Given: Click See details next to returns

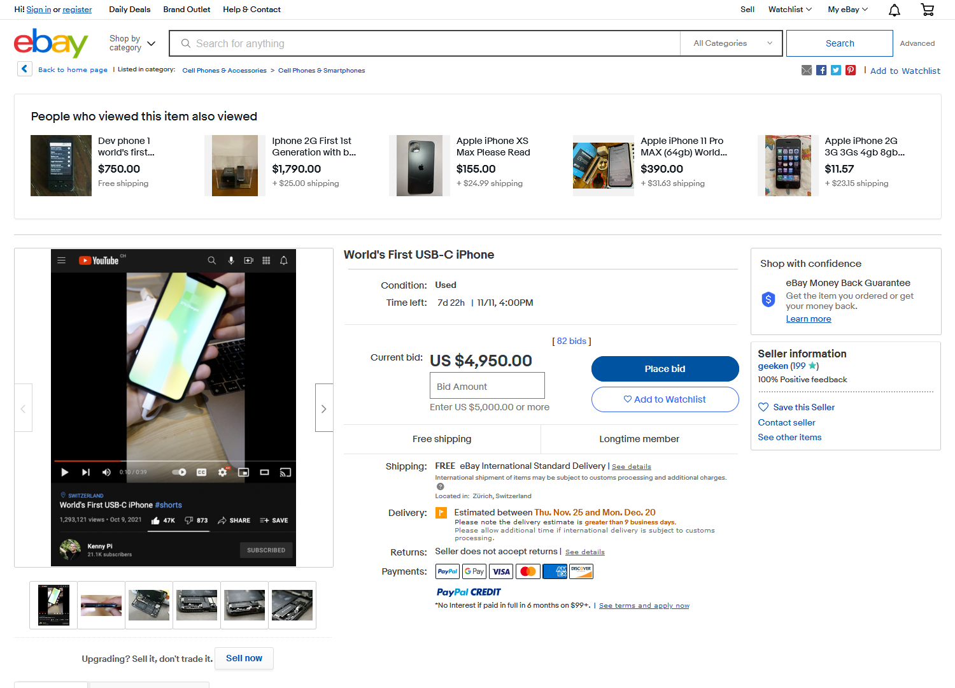Looking at the screenshot, I should click(585, 552).
